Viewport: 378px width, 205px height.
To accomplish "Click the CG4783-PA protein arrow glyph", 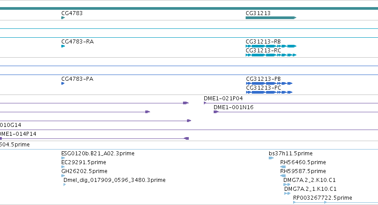I will point(63,83).
